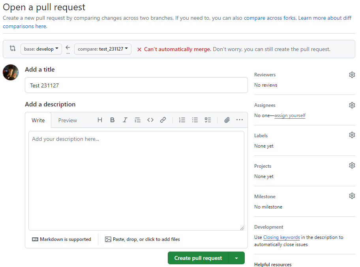Click the Projects heading
360x267 pixels.
(x=262, y=166)
